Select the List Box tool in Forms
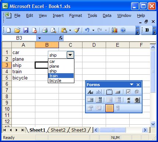 coord(90,100)
